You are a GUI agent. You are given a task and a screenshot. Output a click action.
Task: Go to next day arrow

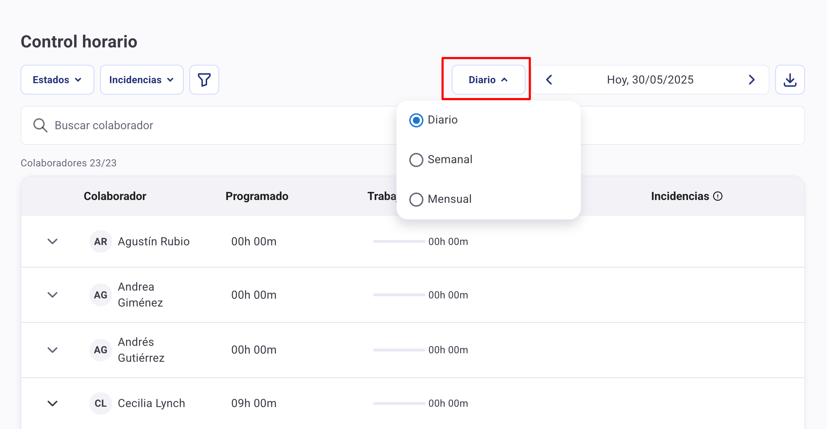[x=751, y=80]
